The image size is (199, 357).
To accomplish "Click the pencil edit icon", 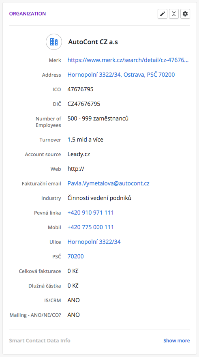I will [163, 14].
